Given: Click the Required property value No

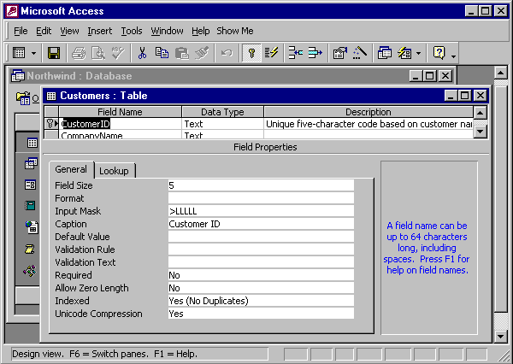Looking at the screenshot, I should pos(261,275).
